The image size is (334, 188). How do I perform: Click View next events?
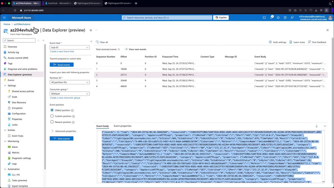point(135,49)
